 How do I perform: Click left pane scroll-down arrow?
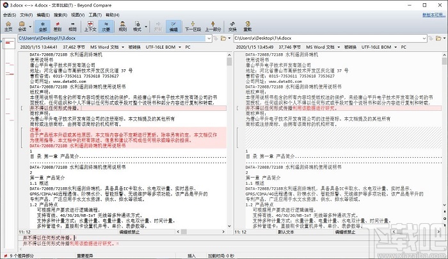[x=229, y=226]
